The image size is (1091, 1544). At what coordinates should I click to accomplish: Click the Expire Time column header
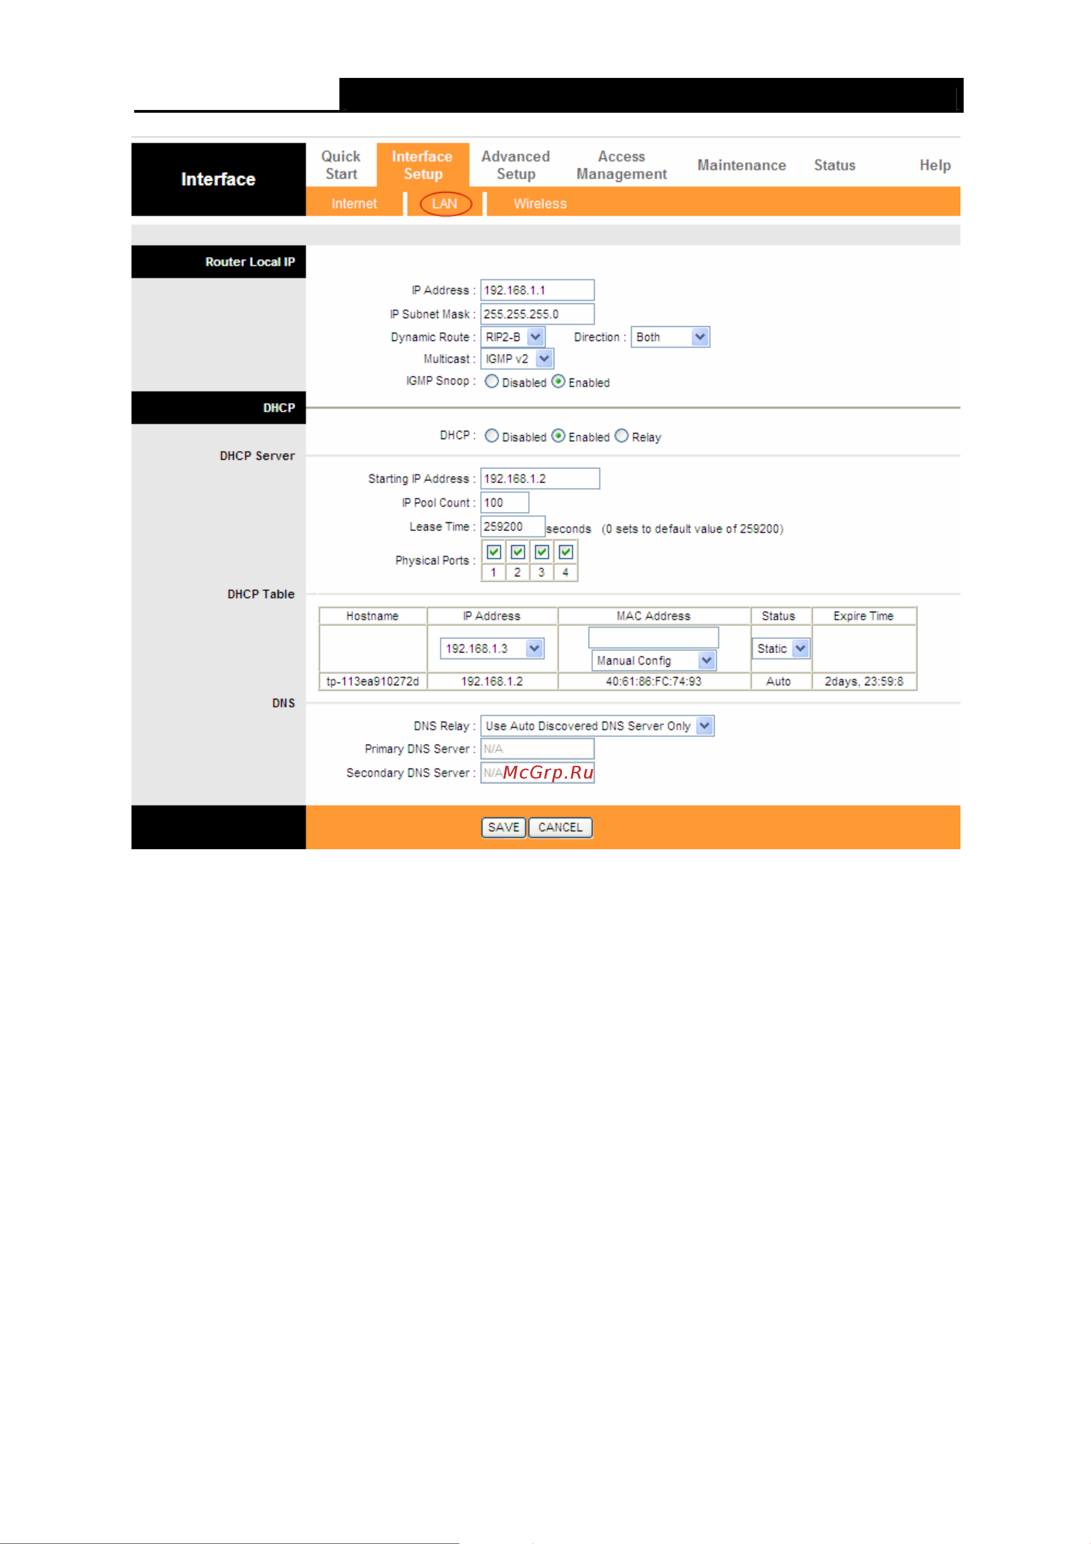pos(864,616)
